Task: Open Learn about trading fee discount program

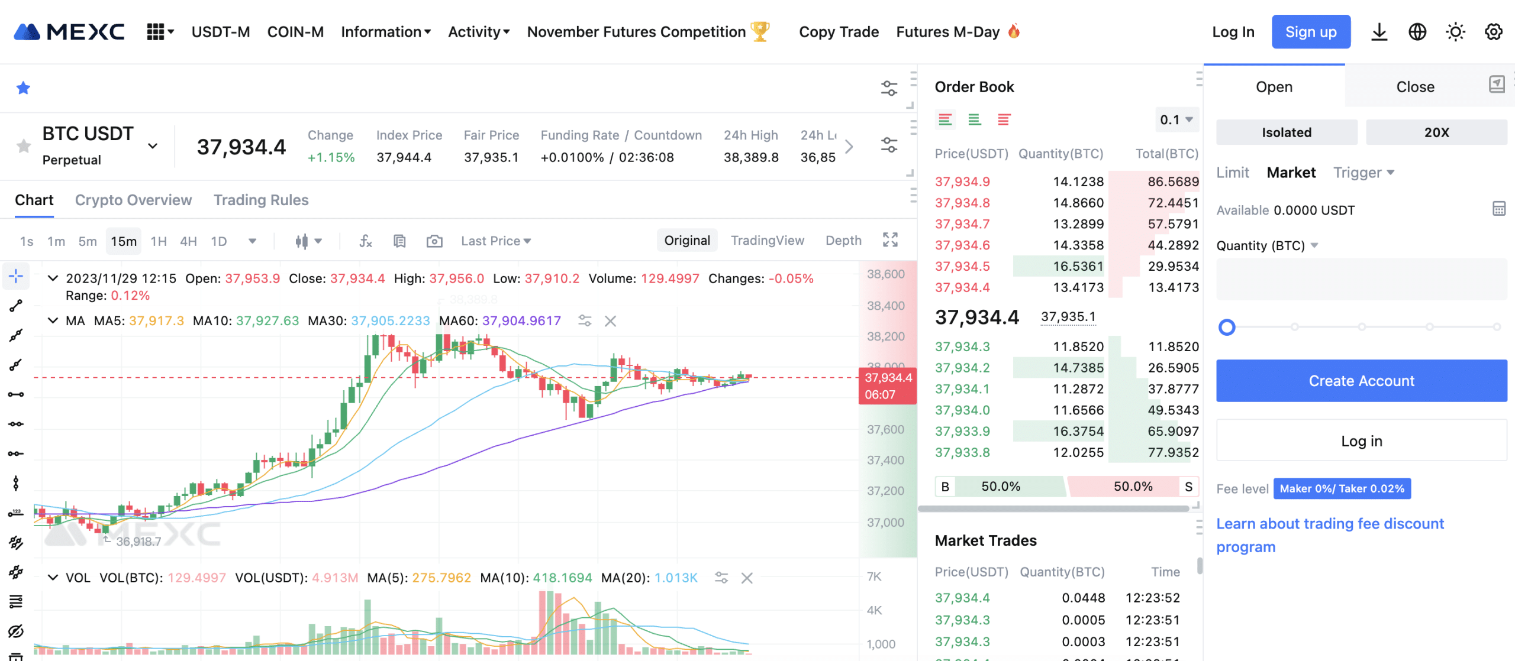Action: [x=1332, y=534]
